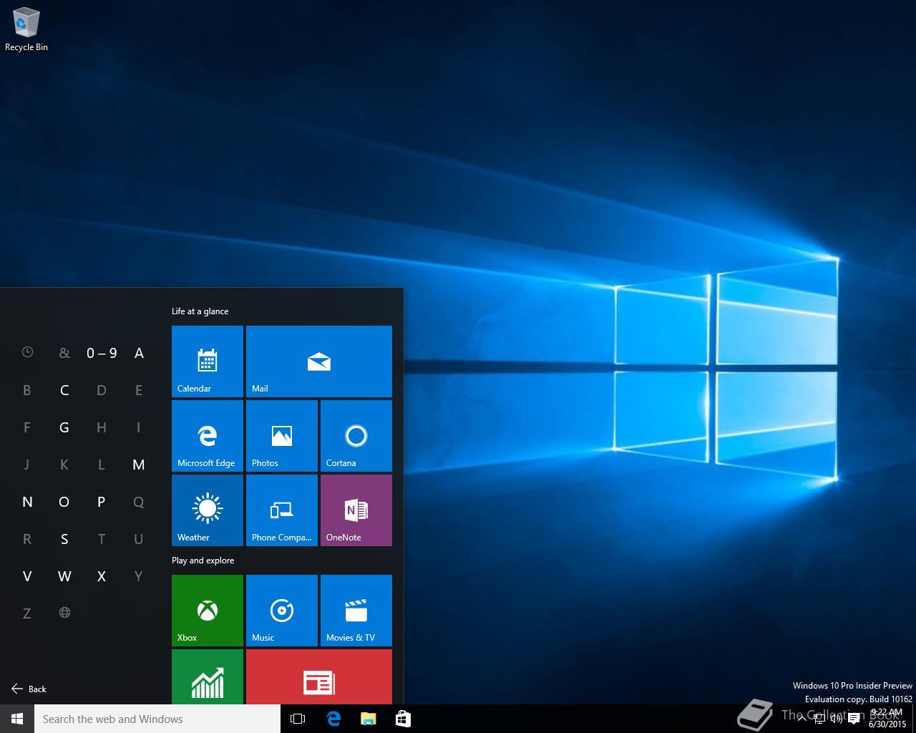Show hidden system tray icons
Screen dimensions: 916x733
(801, 719)
